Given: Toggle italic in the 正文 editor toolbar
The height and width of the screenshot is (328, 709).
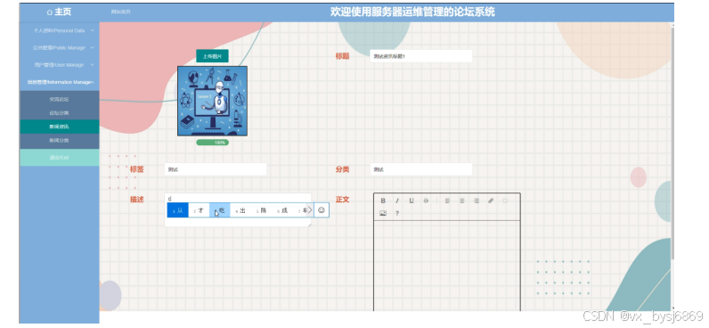Looking at the screenshot, I should (397, 201).
